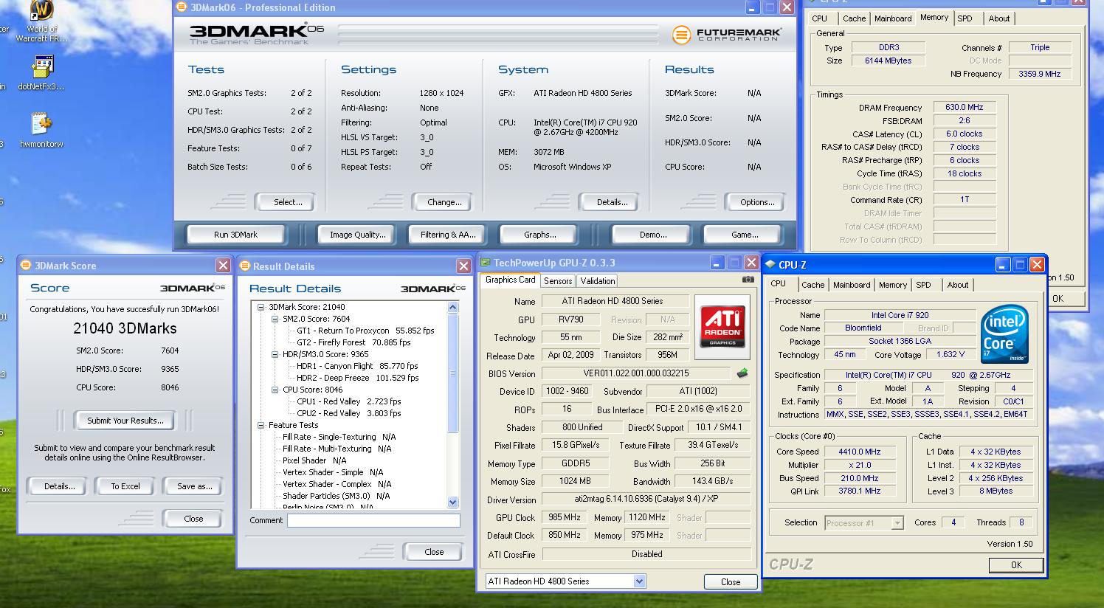Open SPD tab in front CPU-Z
This screenshot has width=1104, height=608.
[923, 285]
